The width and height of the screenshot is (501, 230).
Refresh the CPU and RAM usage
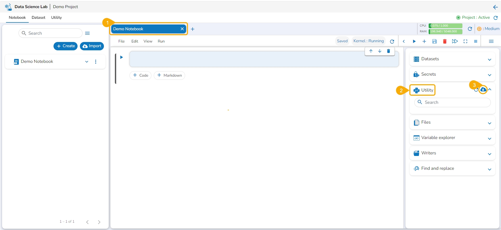click(470, 29)
